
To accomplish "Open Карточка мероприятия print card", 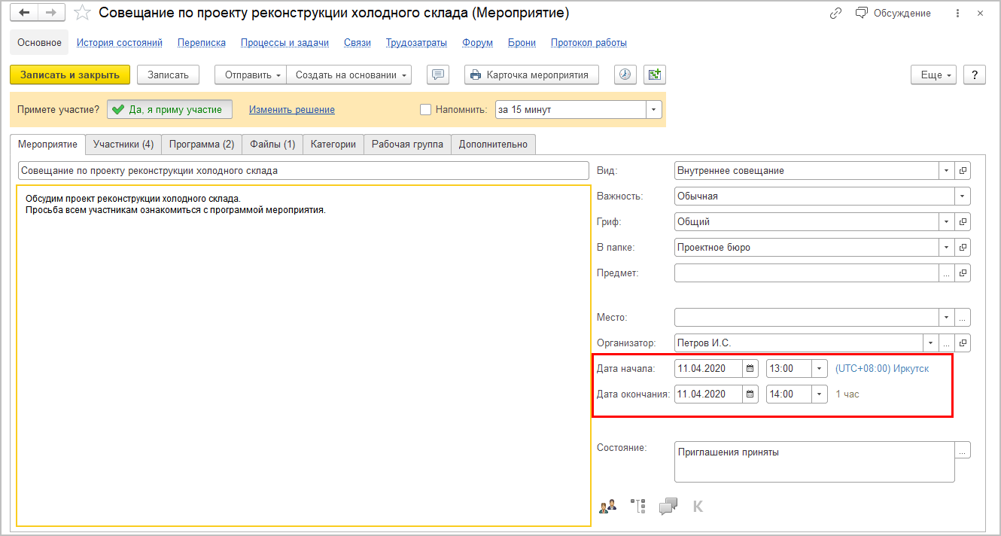I will (x=532, y=75).
